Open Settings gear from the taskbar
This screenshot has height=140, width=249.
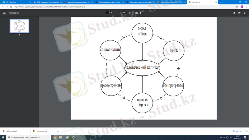pos(73,138)
